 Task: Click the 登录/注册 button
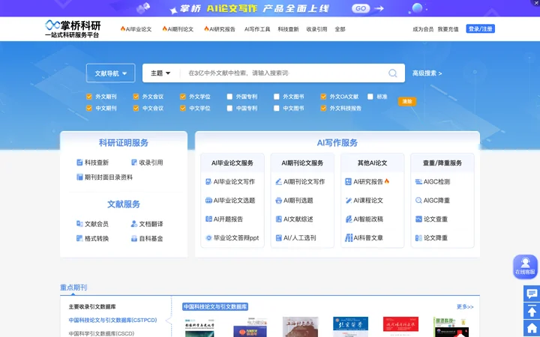pyautogui.click(x=481, y=29)
